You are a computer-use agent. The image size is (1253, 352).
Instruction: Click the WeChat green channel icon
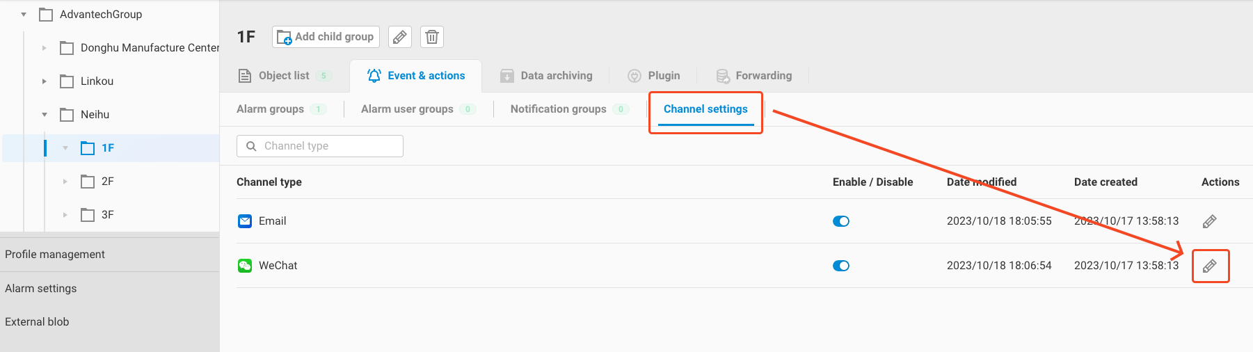tap(245, 266)
